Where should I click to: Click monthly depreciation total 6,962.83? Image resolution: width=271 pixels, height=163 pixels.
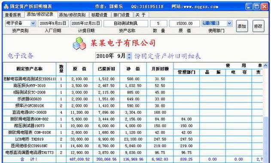(160, 159)
